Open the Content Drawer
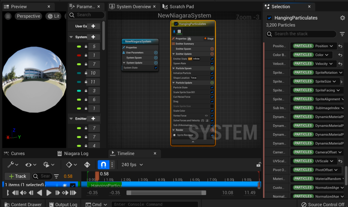The image size is (348, 207). pyautogui.click(x=23, y=204)
